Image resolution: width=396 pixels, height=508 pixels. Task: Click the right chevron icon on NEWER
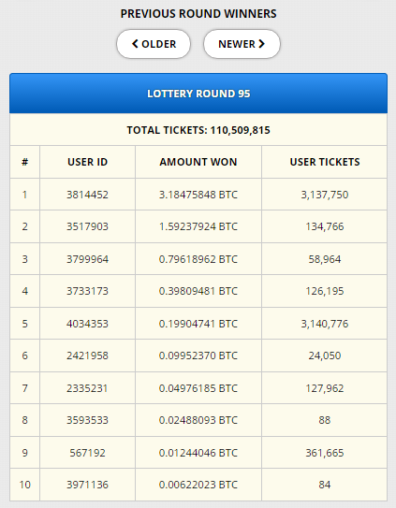pos(262,44)
